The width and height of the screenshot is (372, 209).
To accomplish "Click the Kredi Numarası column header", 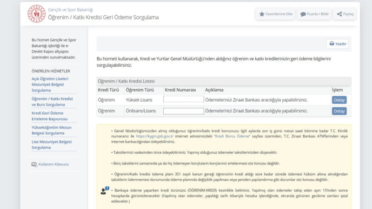I will [180, 90].
